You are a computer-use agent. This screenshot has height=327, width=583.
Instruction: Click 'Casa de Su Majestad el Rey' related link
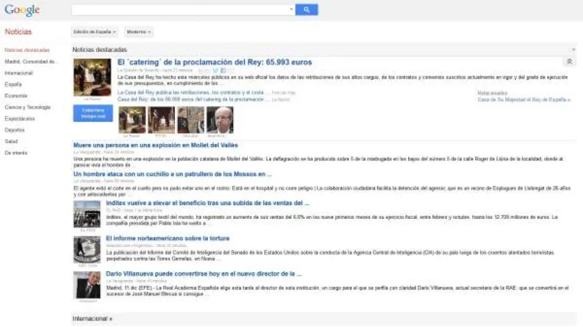pyautogui.click(x=523, y=100)
